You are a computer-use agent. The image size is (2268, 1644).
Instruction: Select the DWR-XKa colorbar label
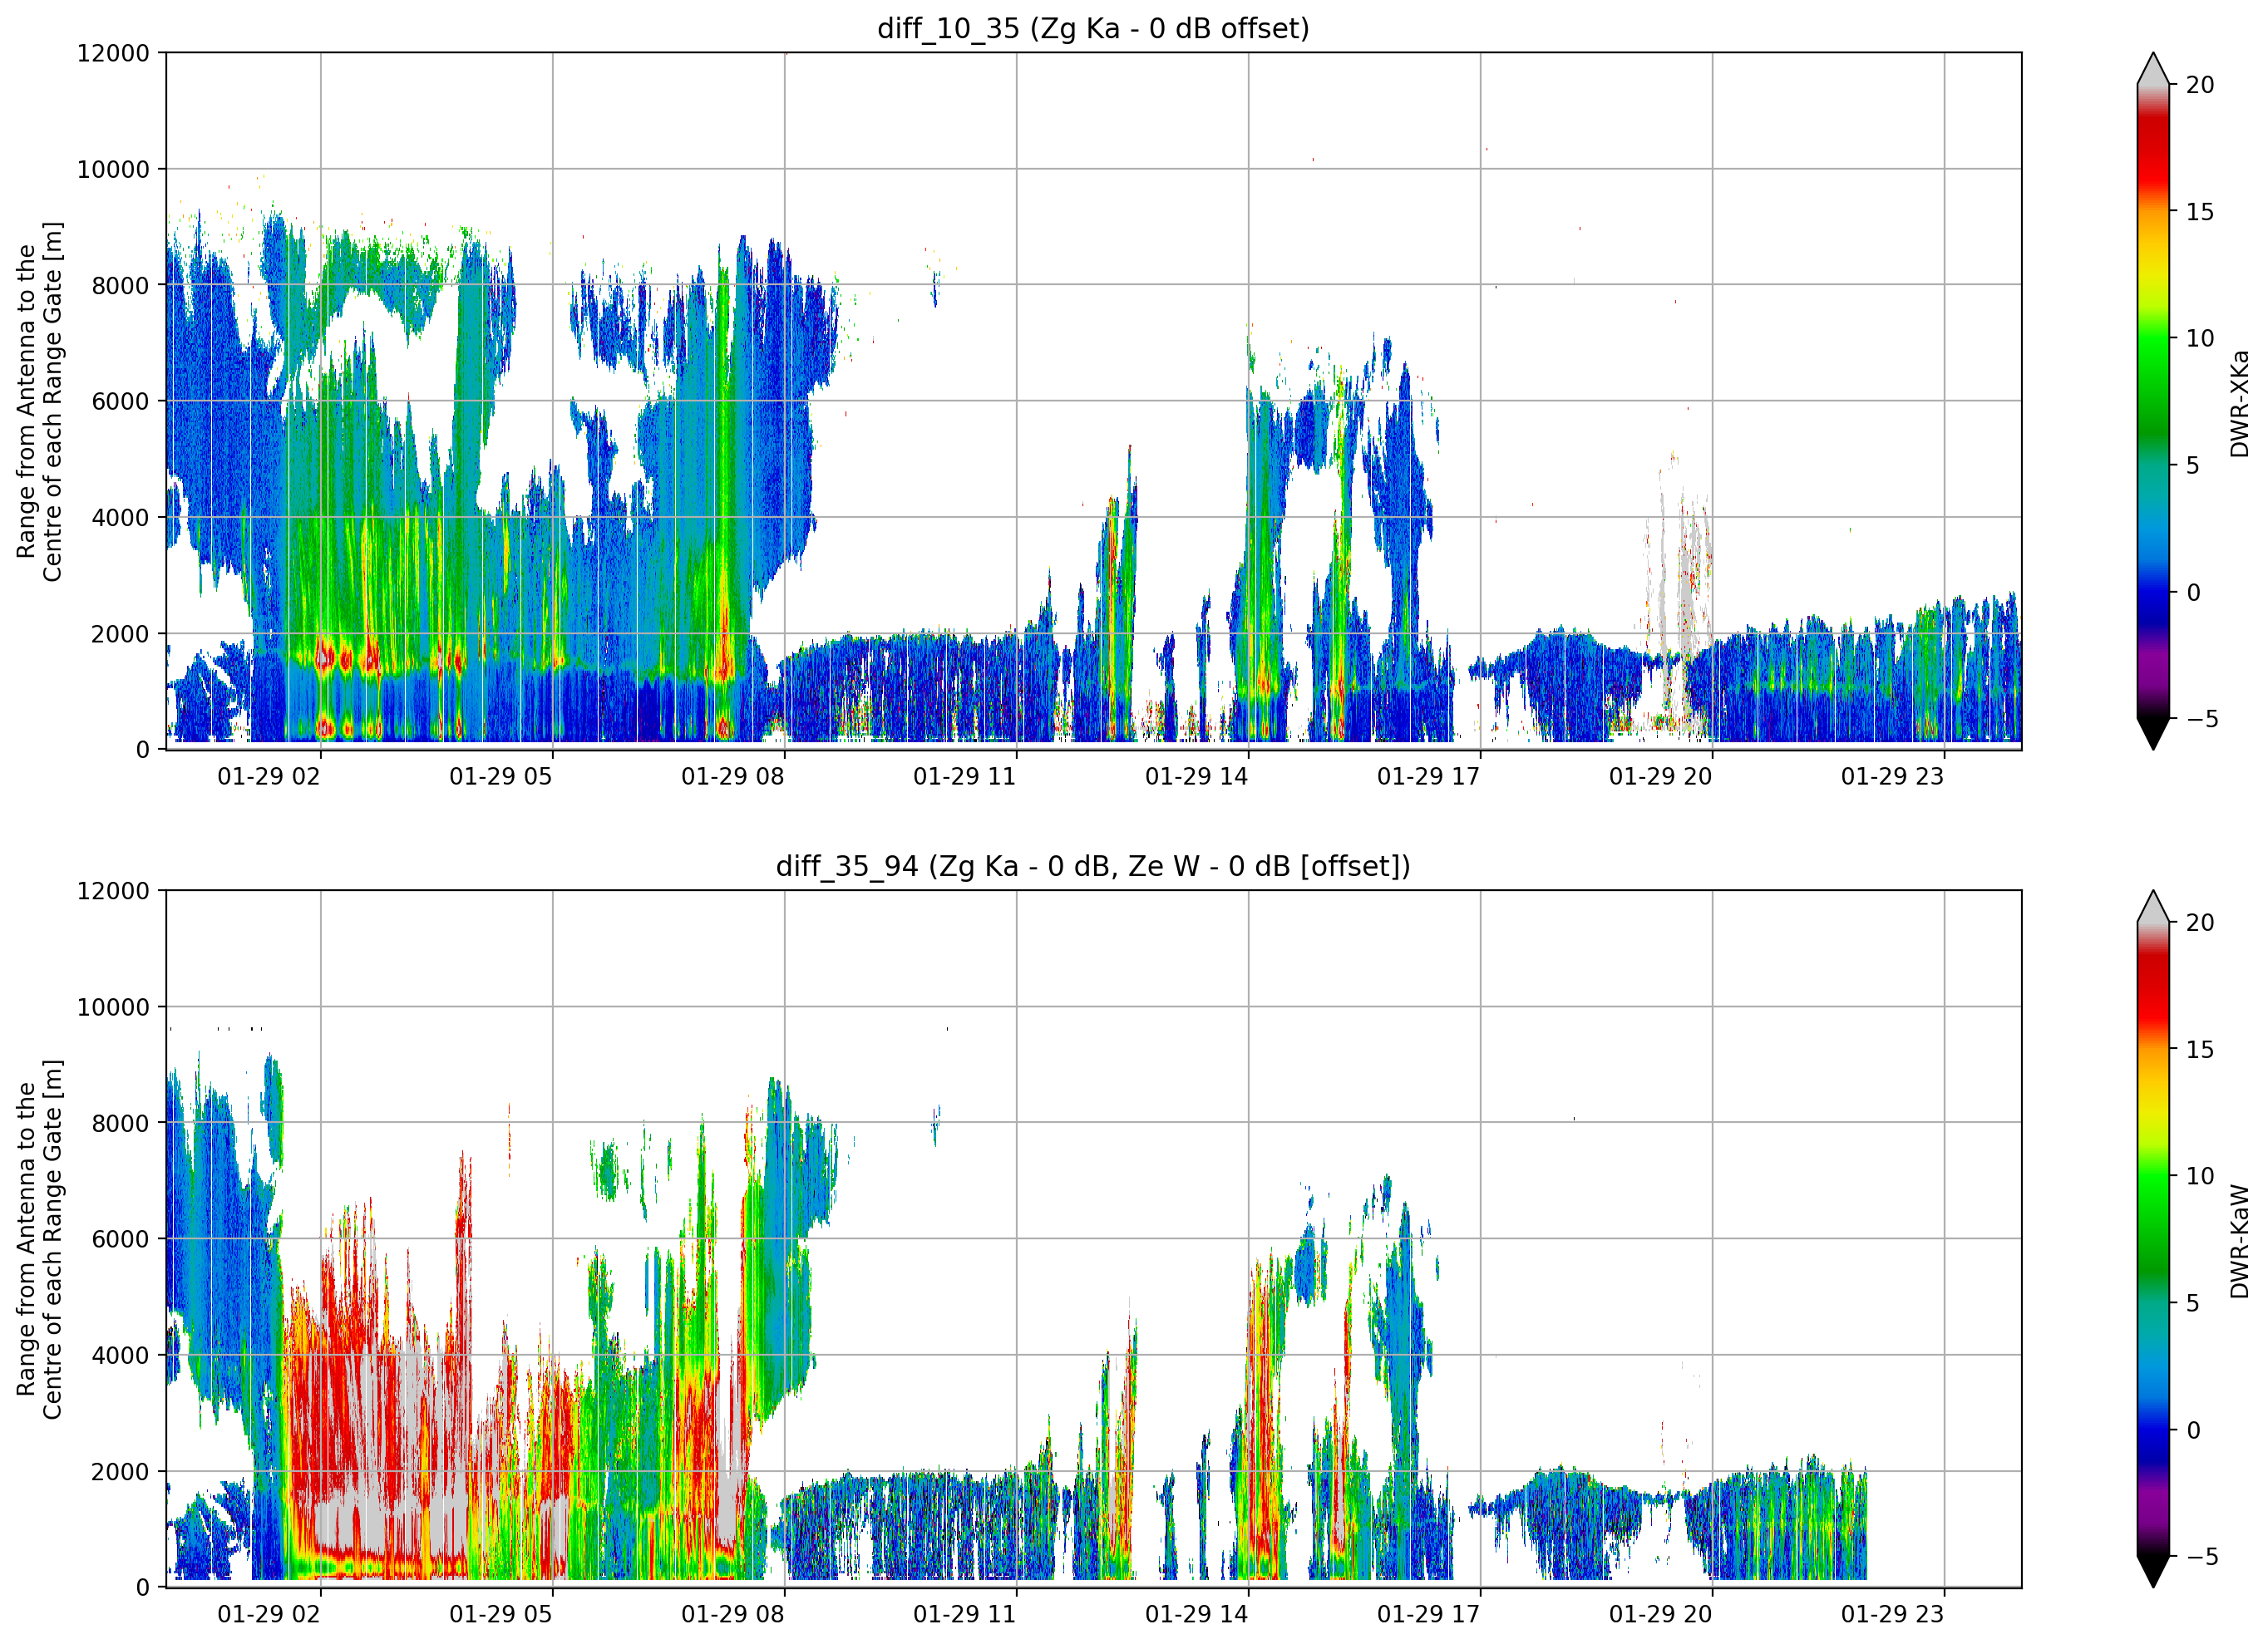(x=2239, y=403)
